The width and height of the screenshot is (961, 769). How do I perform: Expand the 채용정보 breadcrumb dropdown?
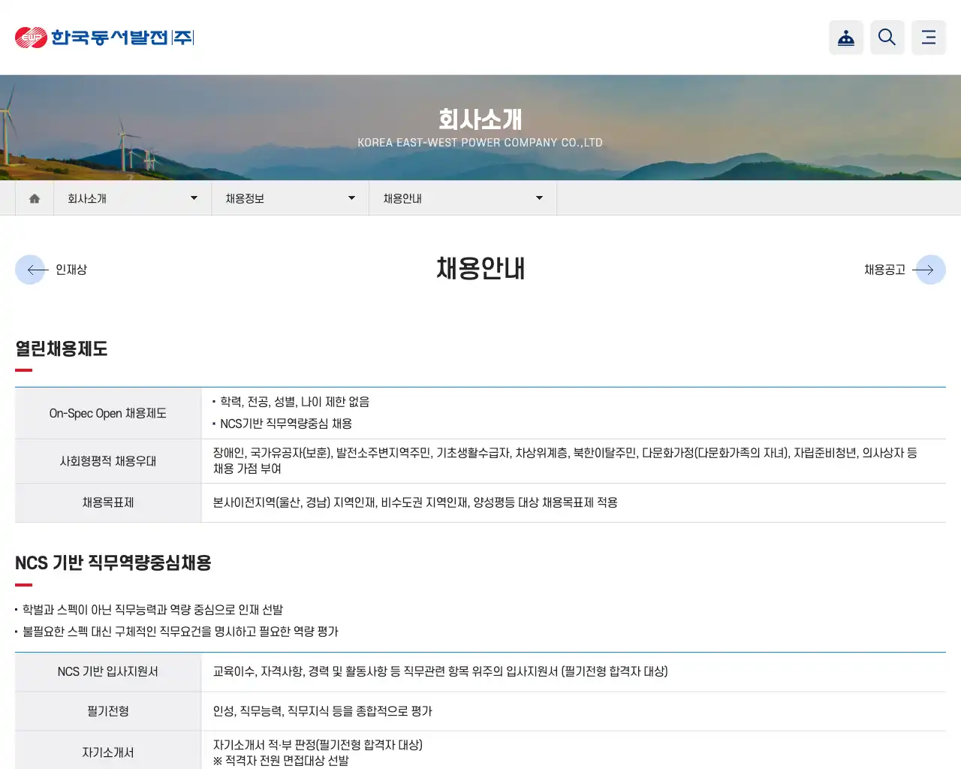coord(351,198)
